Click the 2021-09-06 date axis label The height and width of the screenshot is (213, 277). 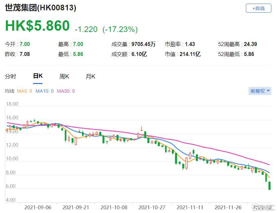(38, 207)
